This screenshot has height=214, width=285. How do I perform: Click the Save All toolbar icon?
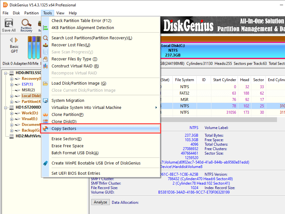(9, 25)
